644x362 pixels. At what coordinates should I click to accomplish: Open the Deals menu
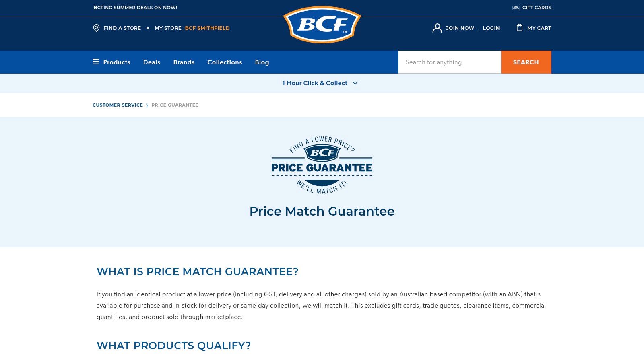point(152,62)
